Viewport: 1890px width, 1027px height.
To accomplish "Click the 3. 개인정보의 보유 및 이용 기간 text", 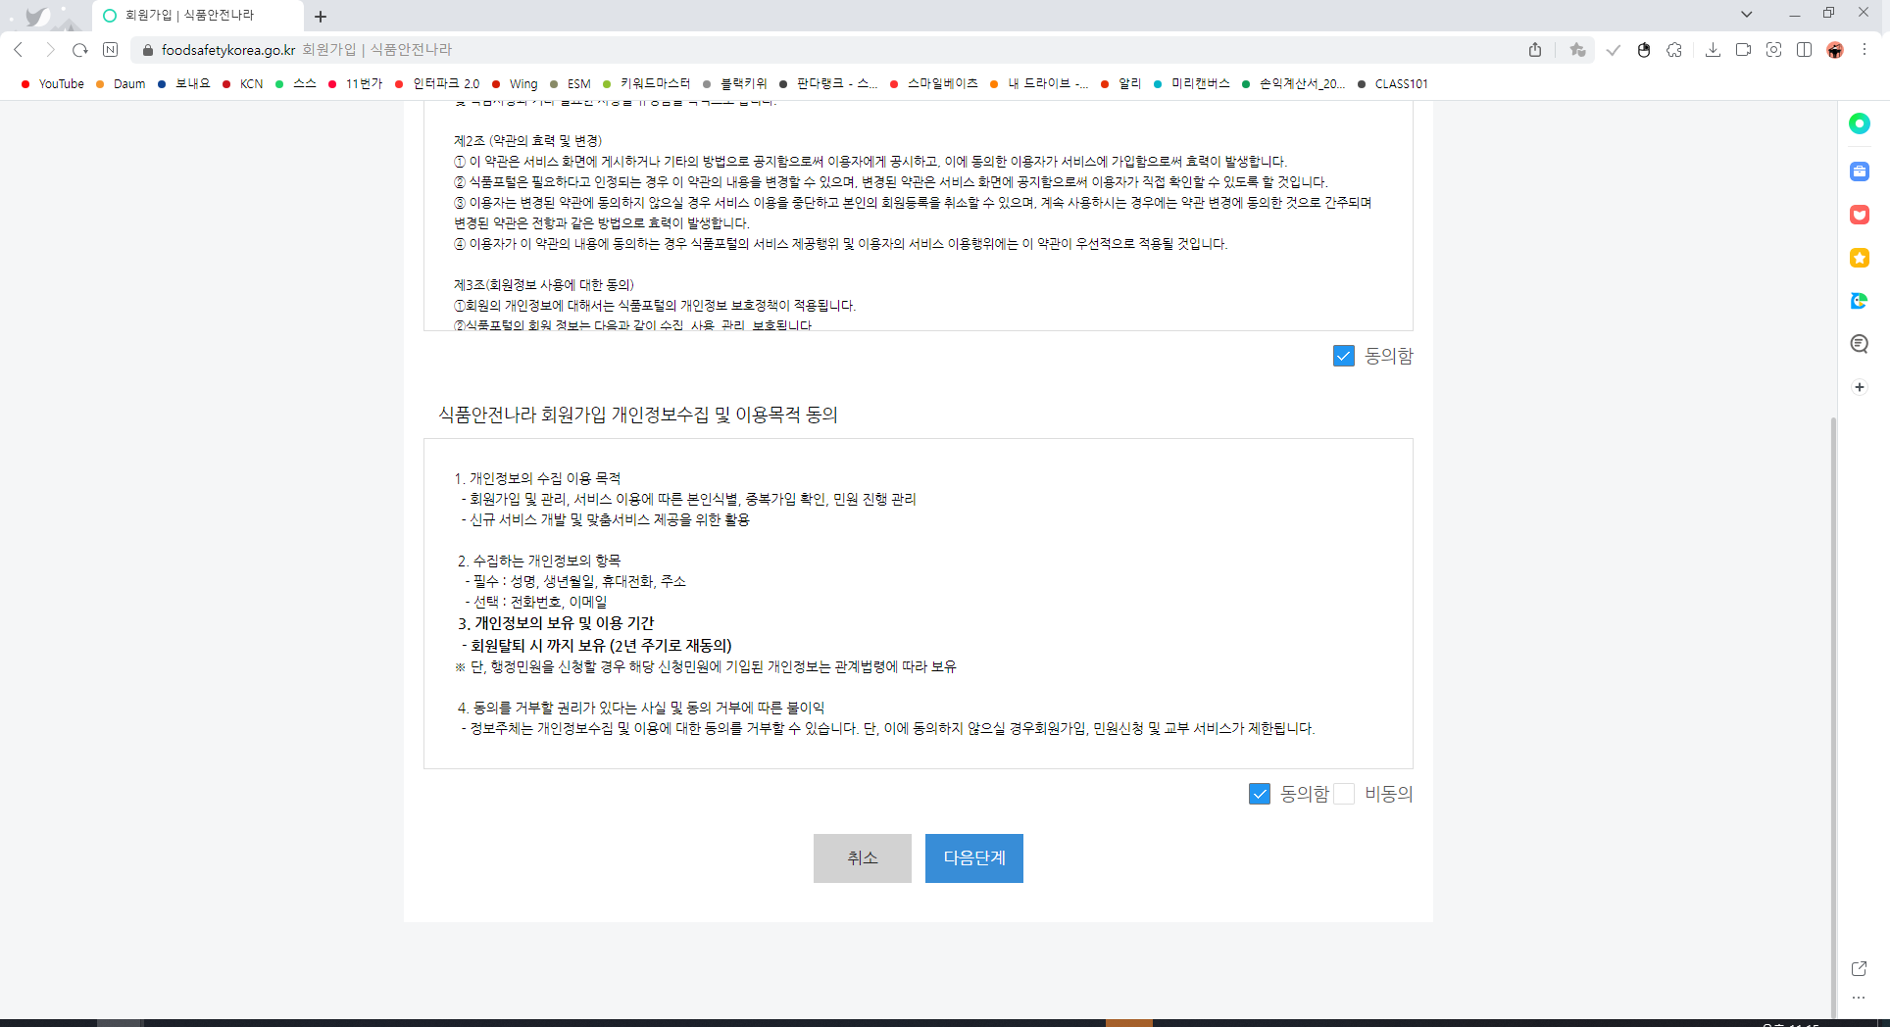I will (556, 623).
